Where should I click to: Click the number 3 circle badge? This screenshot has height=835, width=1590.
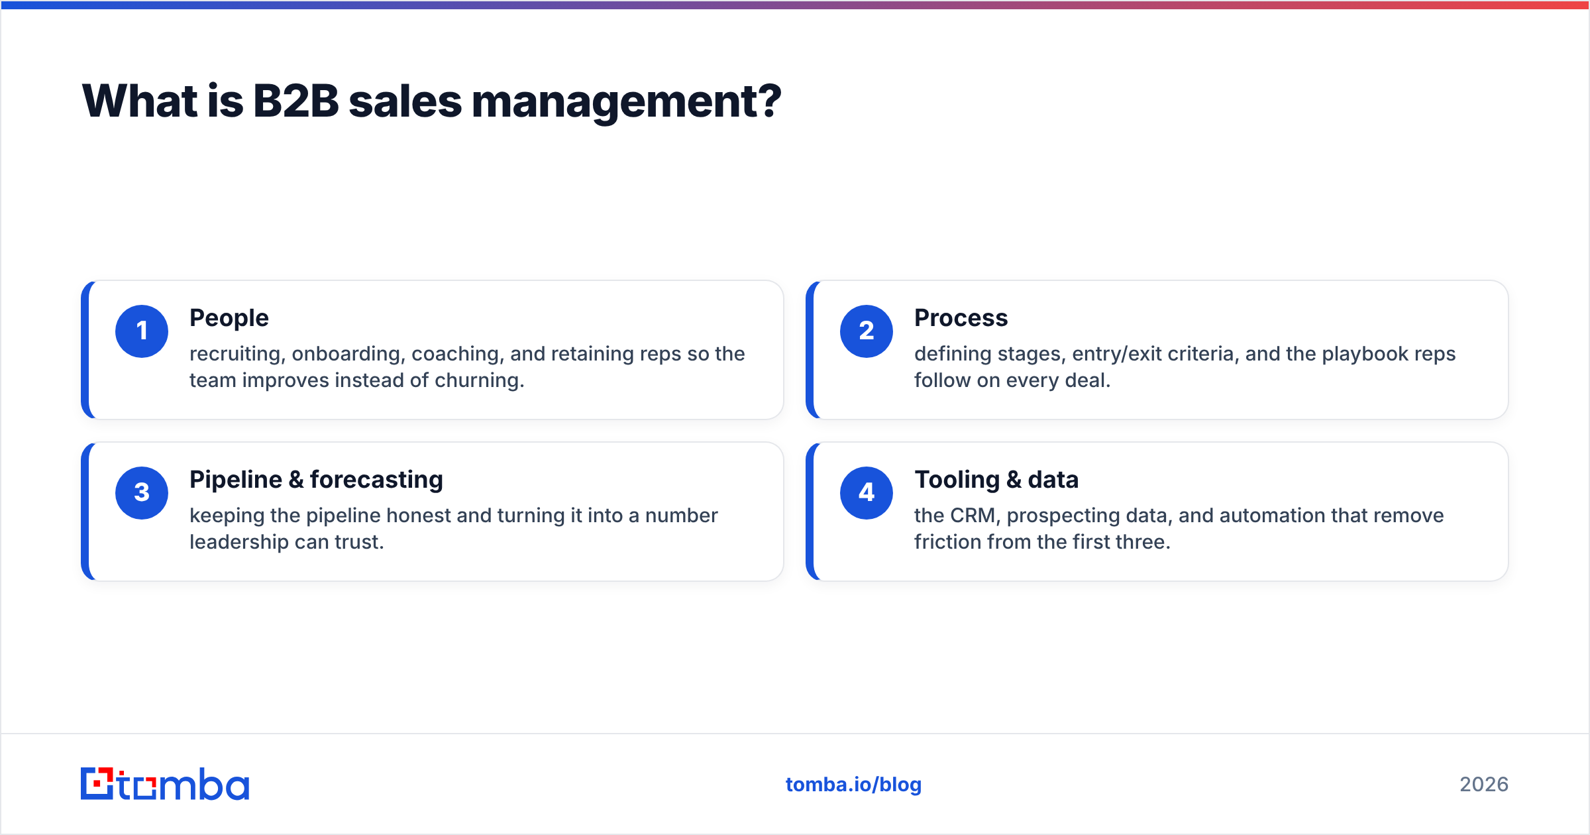pos(142,493)
